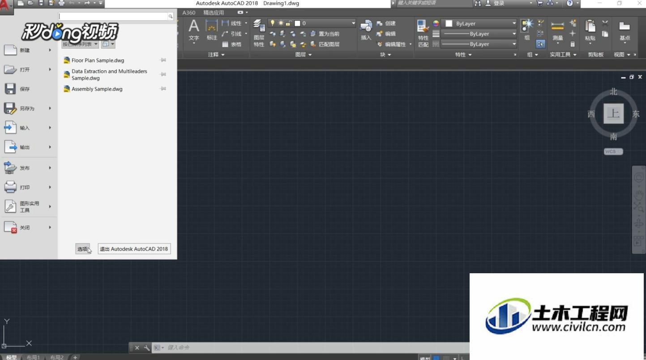This screenshot has height=360, width=646.
Task: Click the 表格 (Table) tool
Action: [232, 44]
